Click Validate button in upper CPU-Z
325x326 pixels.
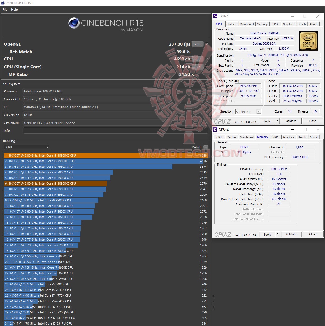[291, 121]
